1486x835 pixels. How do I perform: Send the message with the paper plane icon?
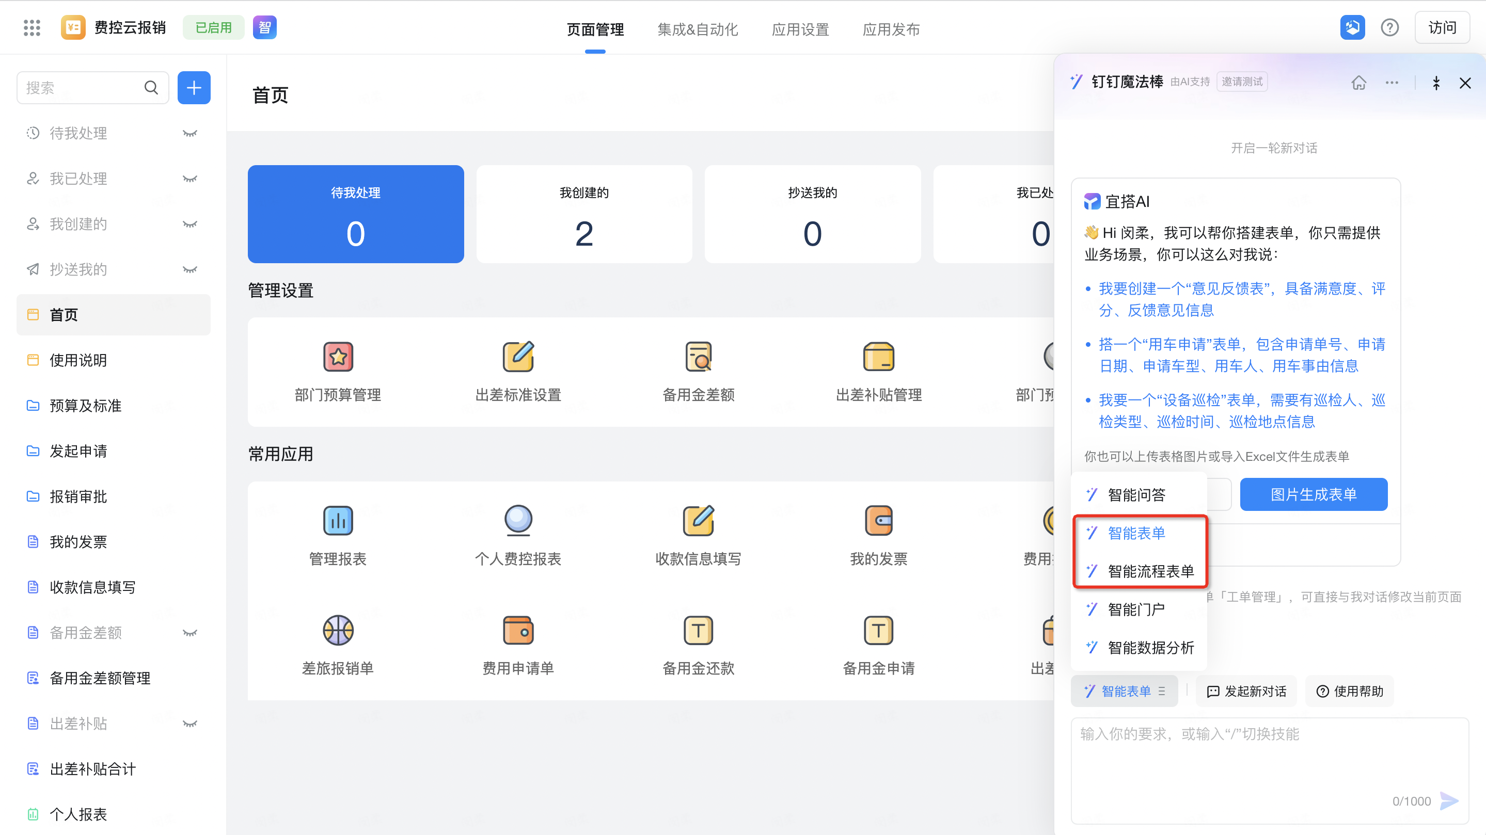coord(1449,801)
